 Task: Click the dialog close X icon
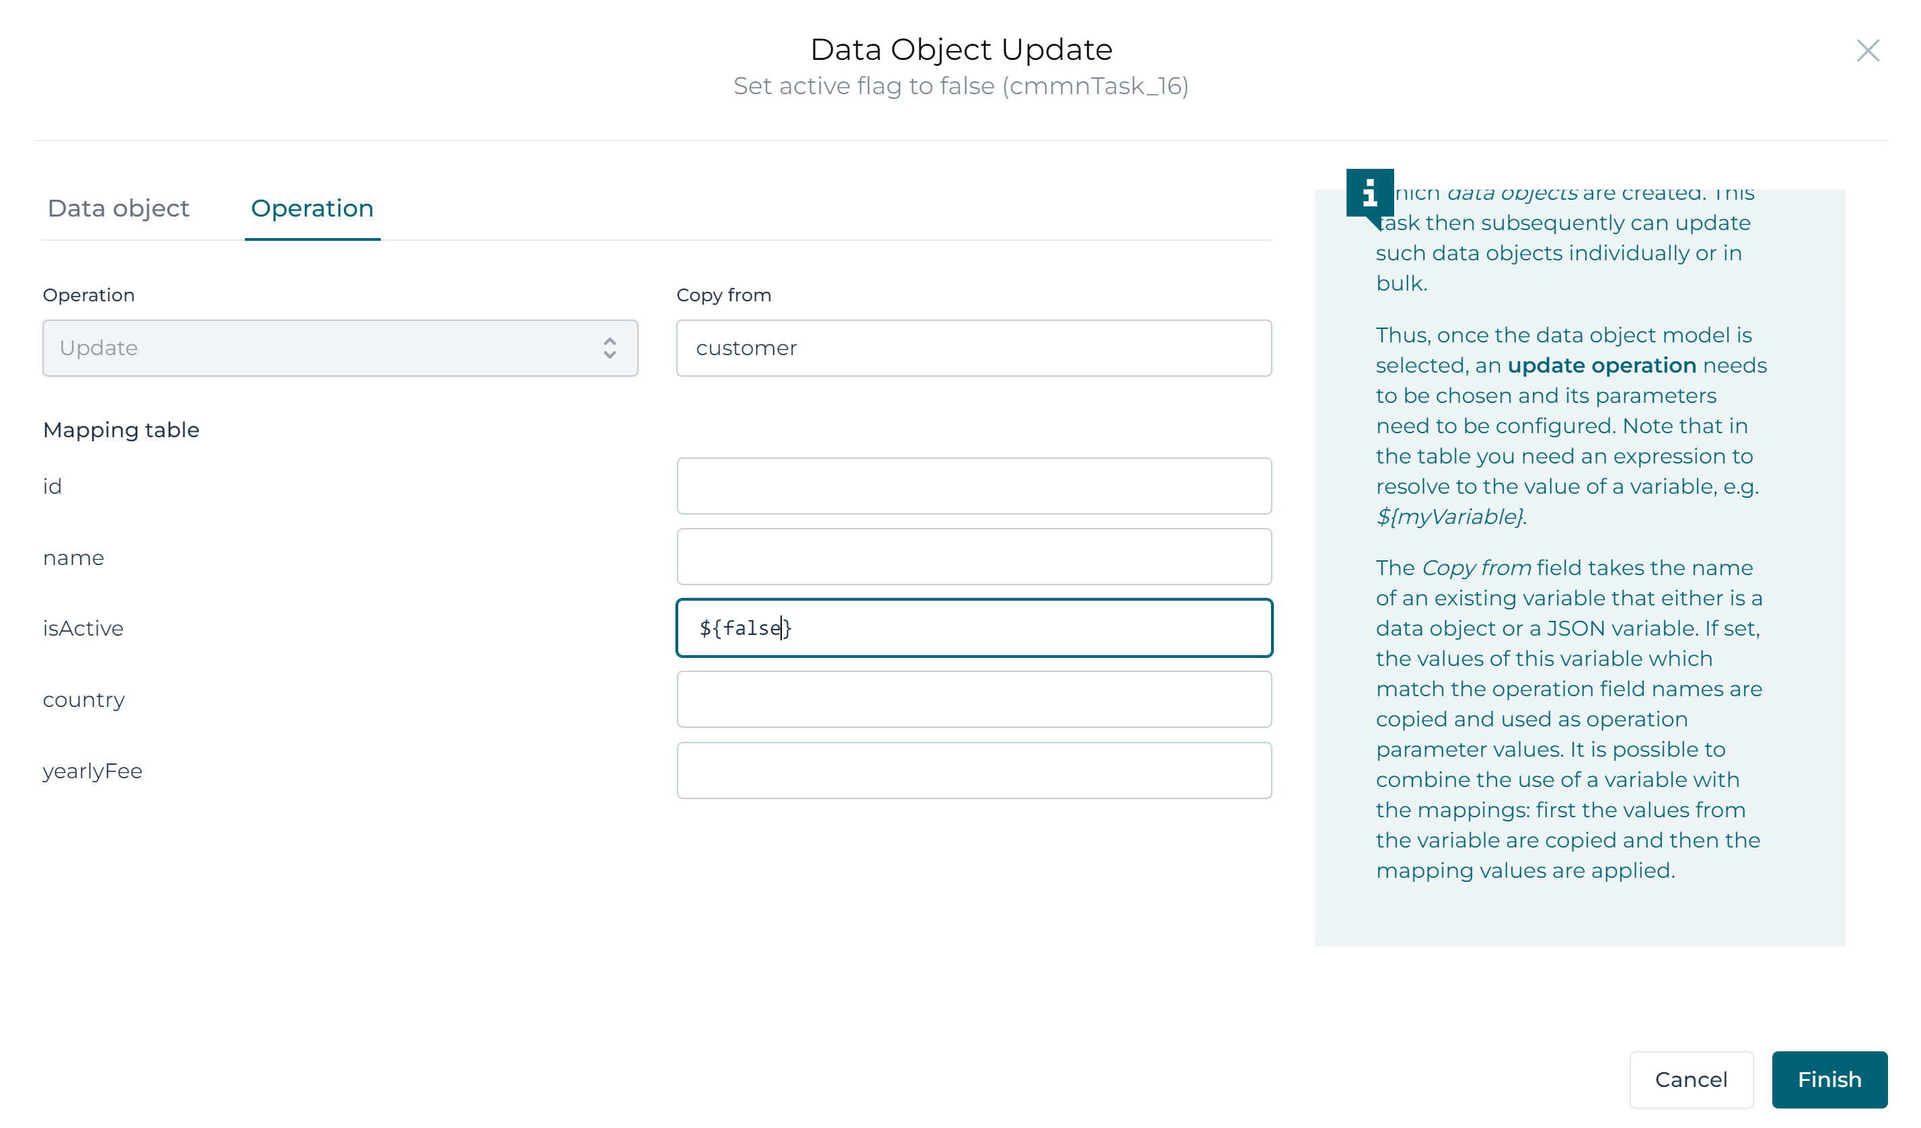point(1869,51)
